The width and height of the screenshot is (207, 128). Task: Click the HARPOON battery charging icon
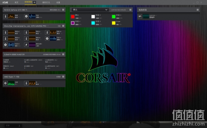pos(140,16)
